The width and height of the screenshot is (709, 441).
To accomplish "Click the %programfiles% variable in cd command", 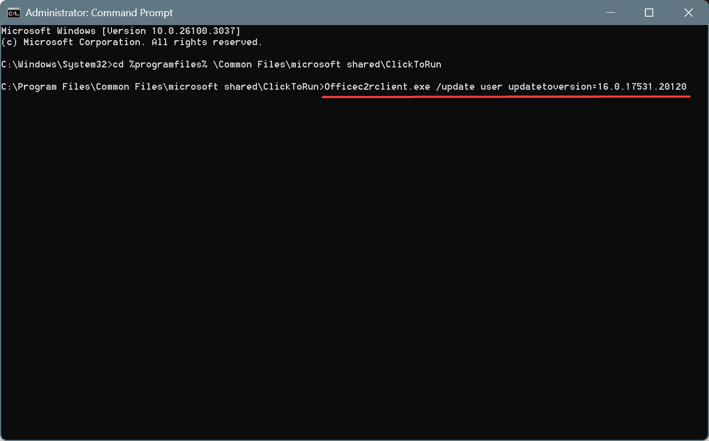I will pyautogui.click(x=168, y=64).
